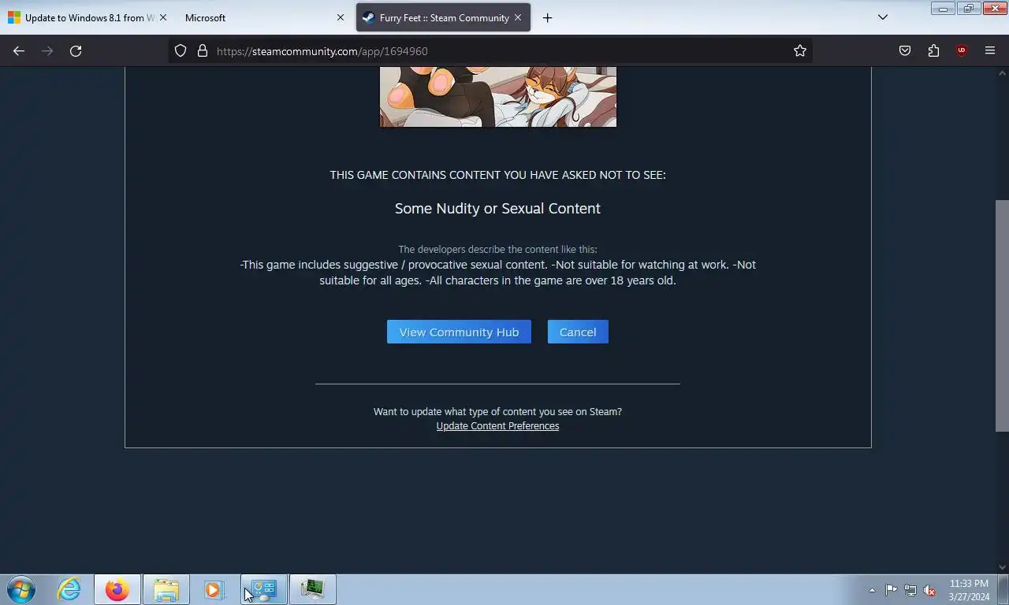Viewport: 1009px width, 605px height.
Task: Bookmark this page with the star
Action: click(x=800, y=50)
